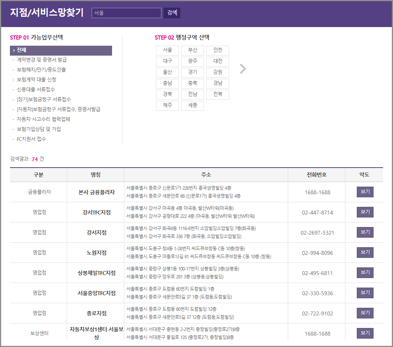Open the map for 노원지점
This screenshot has width=393, height=347.
coord(364,253)
